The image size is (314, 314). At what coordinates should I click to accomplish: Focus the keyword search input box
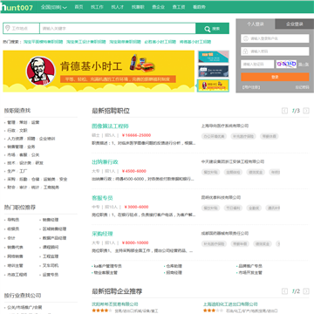coord(118,29)
